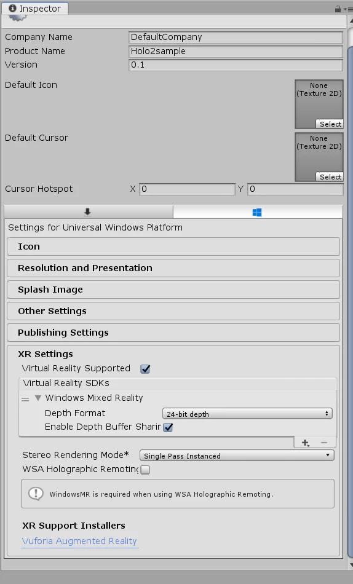The height and width of the screenshot is (584, 353).
Task: Select the Universal Windows Platform logo tab
Action: click(257, 212)
